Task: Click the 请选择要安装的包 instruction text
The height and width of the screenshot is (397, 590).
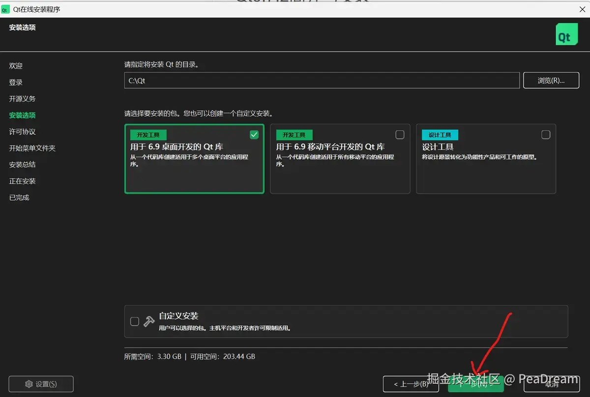Action: click(199, 113)
